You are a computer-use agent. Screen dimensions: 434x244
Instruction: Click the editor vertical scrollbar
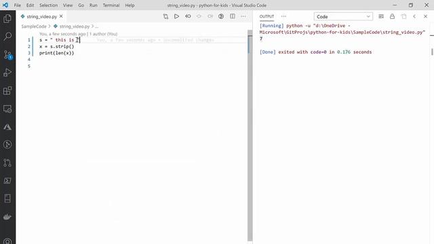click(x=250, y=136)
